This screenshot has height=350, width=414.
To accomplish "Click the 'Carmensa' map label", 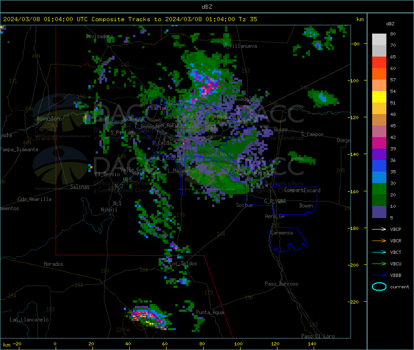I will [x=282, y=233].
